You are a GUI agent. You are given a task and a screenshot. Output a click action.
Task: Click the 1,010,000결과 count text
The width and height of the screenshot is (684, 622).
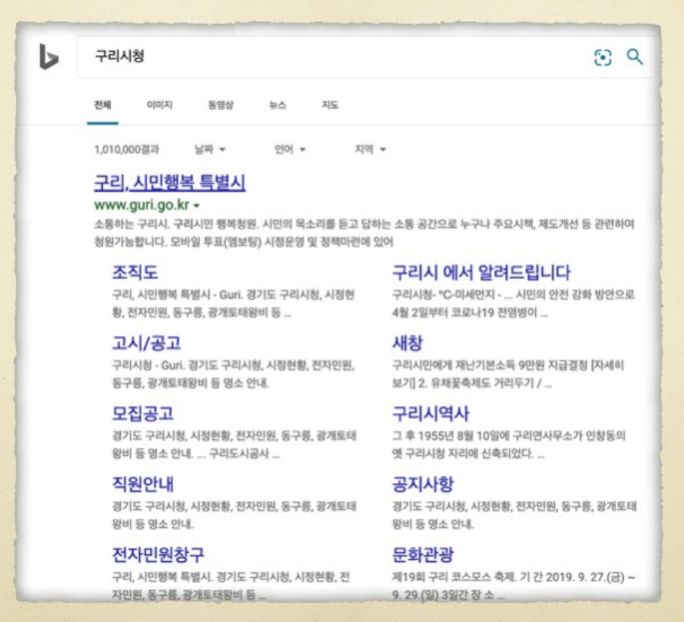(126, 150)
